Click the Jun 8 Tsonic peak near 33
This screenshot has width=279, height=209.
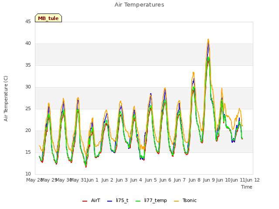coord(194,73)
